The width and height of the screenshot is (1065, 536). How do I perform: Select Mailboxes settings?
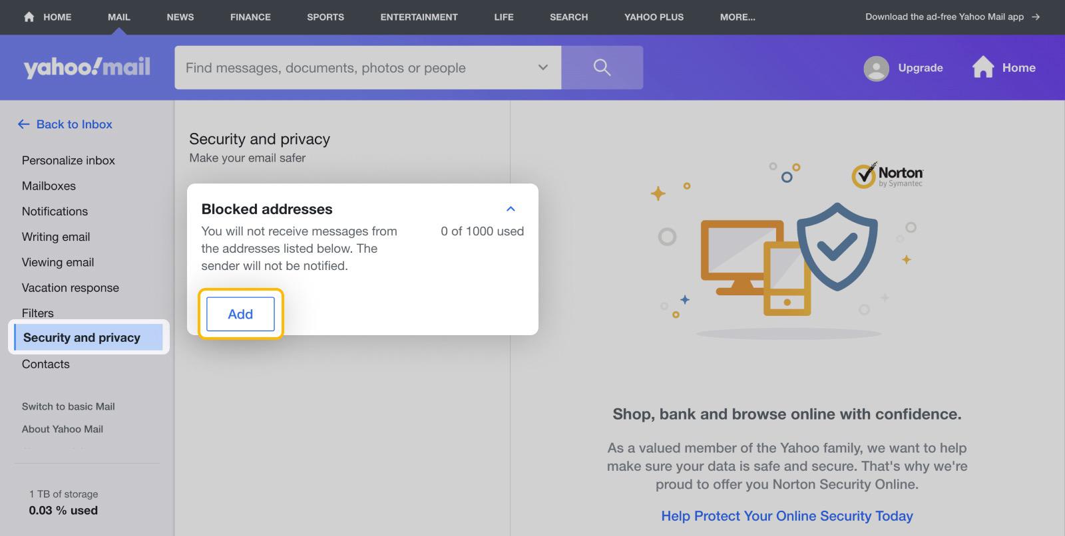[49, 186]
